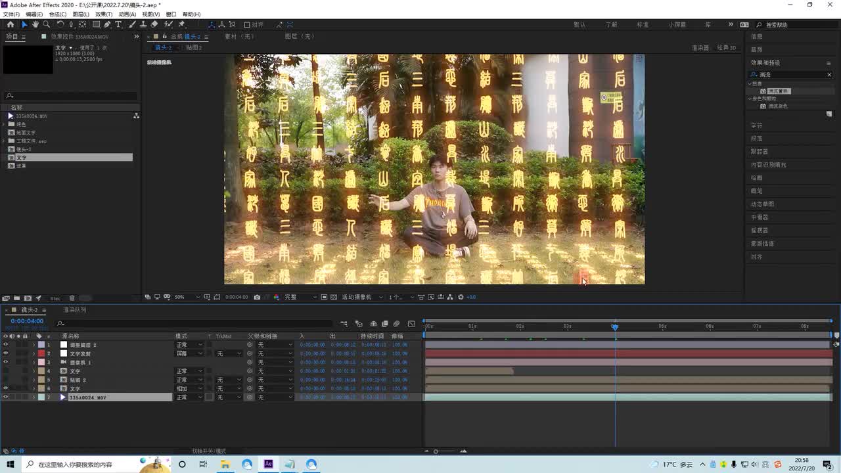Select the Rotation tool
The image size is (841, 473).
click(x=60, y=24)
